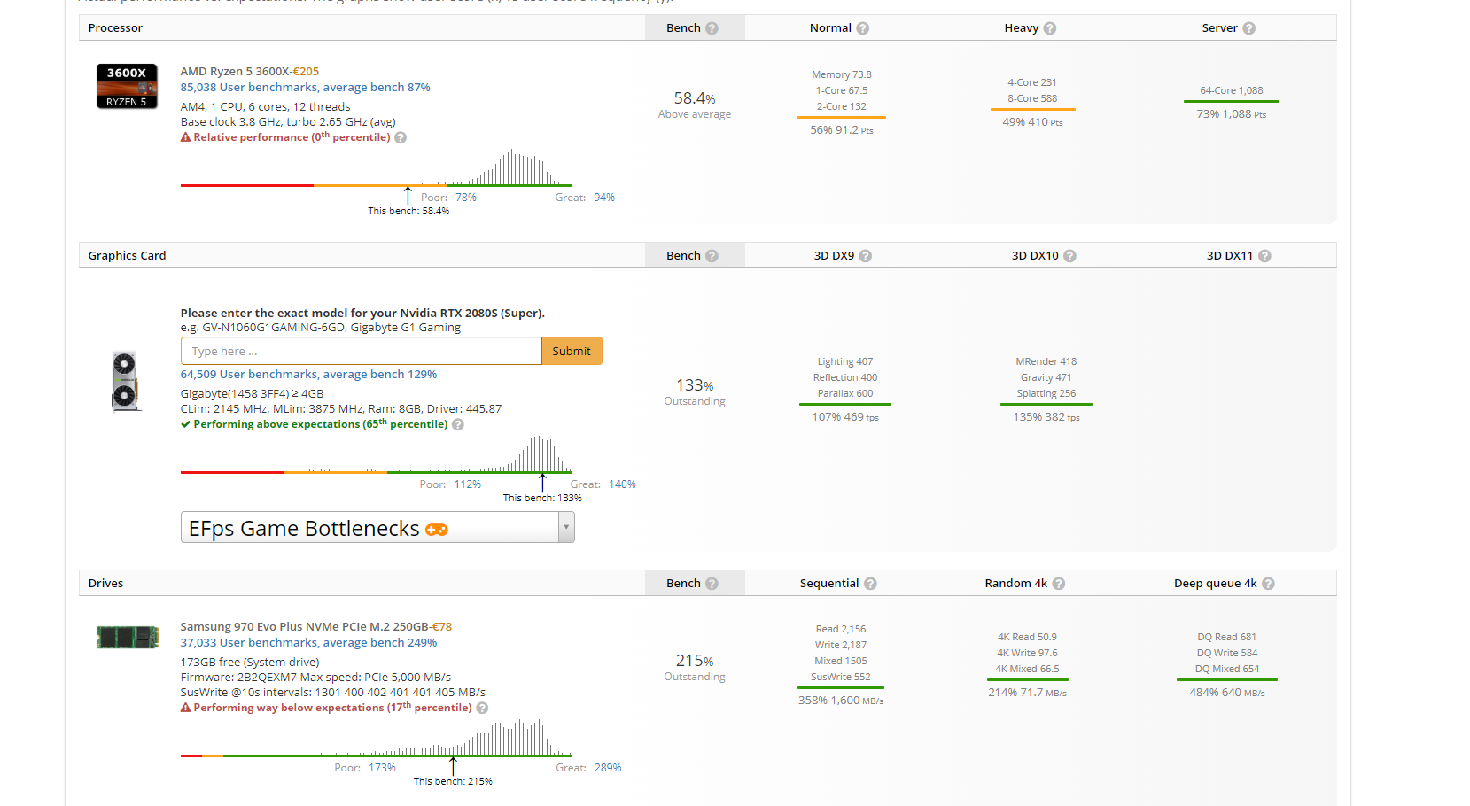Open help for Relative performance 0th percentile

point(401,138)
